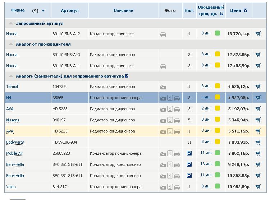Click cart icon for Honda 80110-SNB-A41
The image size is (270, 200).
(258, 66)
